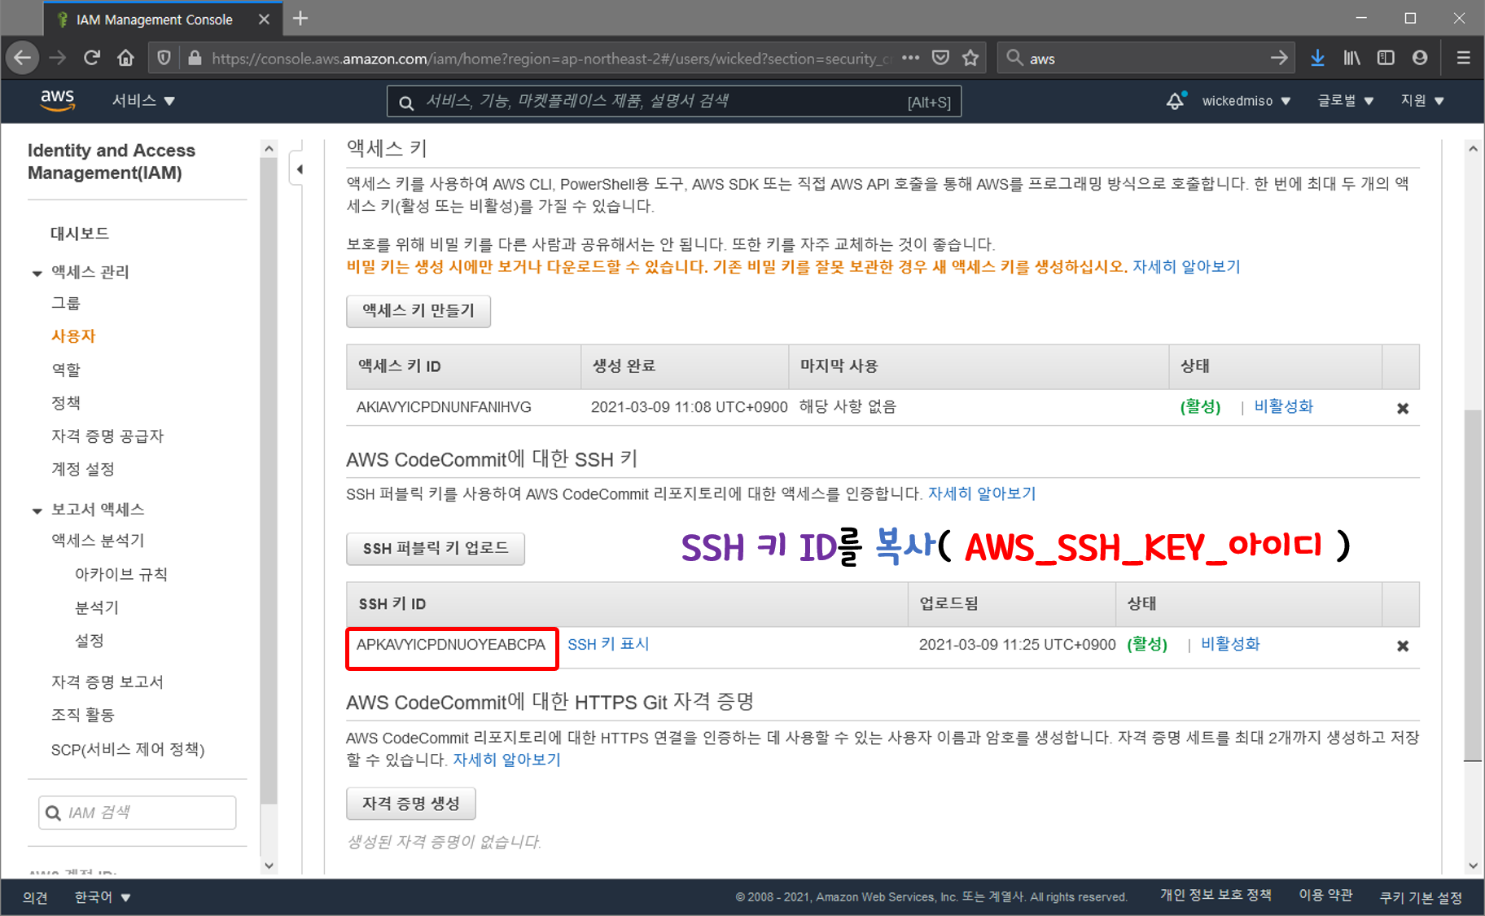
Task: Open 아카이브 규칙 in the sidebar
Action: pyautogui.click(x=121, y=575)
